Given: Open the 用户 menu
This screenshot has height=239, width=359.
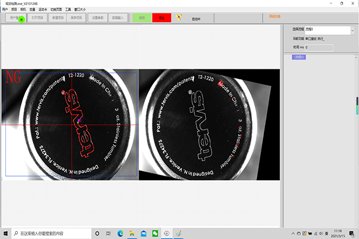Looking at the screenshot, I should click(x=5, y=10).
